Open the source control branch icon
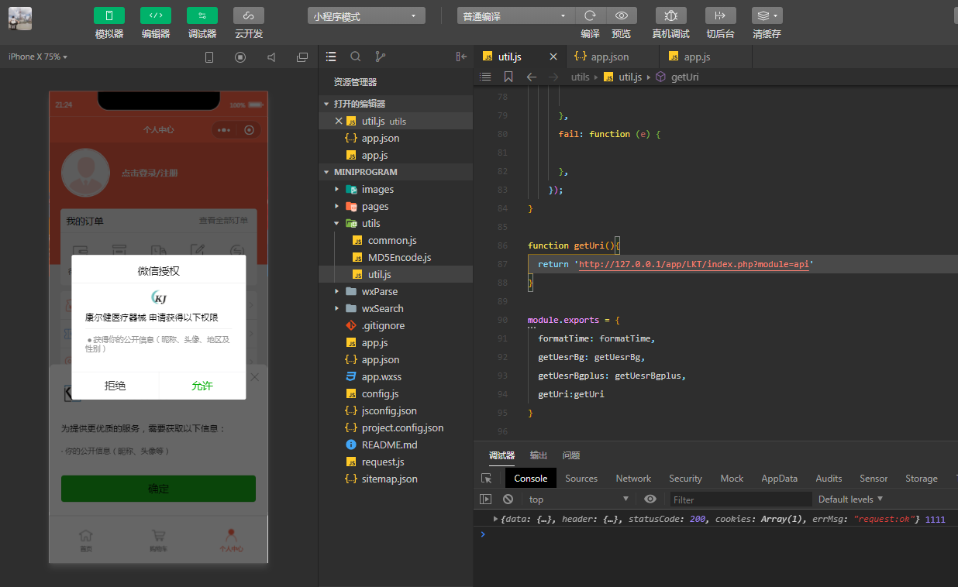958x587 pixels. click(x=380, y=57)
